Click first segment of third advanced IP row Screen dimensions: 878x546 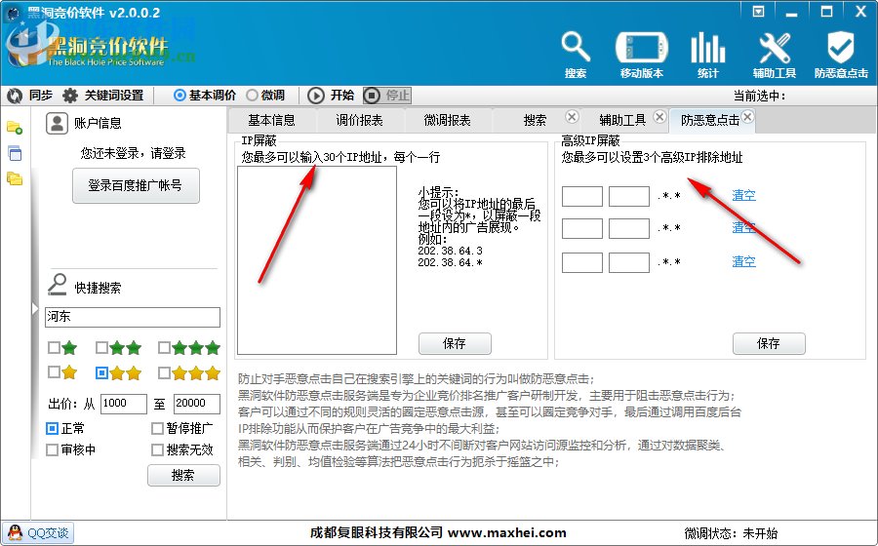pos(582,262)
